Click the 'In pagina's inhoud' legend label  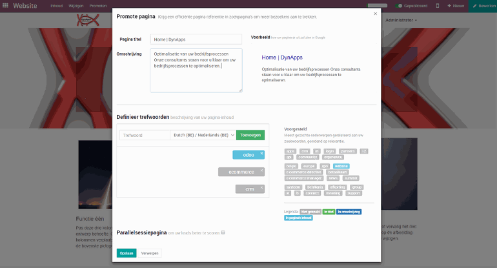click(298, 218)
